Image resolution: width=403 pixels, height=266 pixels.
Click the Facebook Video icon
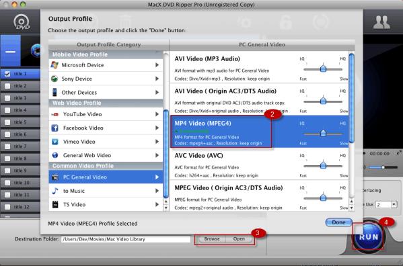pos(54,128)
